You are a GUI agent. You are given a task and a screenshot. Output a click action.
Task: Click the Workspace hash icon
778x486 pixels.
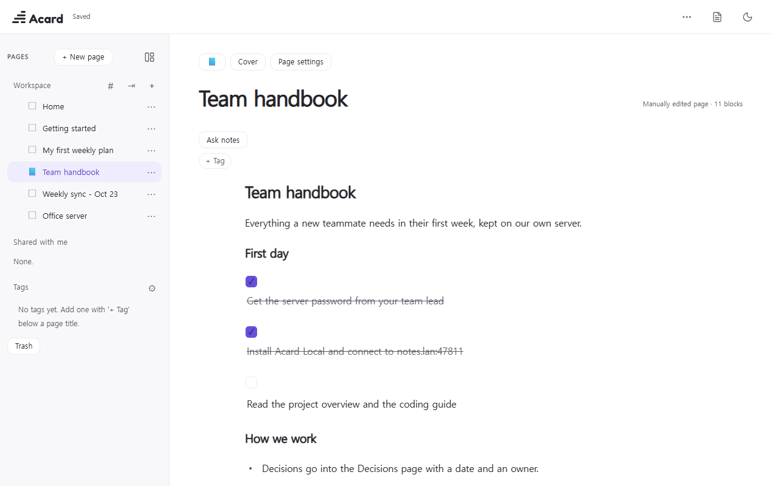[111, 86]
